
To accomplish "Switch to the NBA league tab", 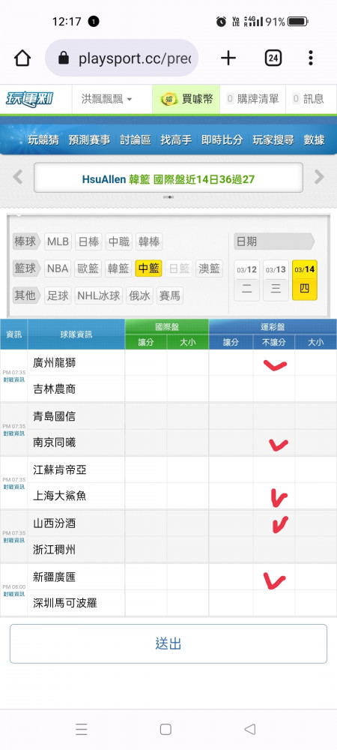I will coord(58,268).
